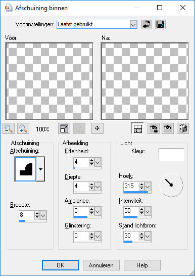Click the OK button
195x276 pixels.
tap(60, 265)
